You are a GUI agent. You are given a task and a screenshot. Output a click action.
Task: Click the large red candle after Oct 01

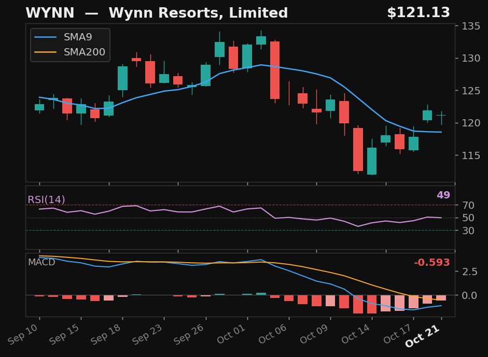coord(275,70)
